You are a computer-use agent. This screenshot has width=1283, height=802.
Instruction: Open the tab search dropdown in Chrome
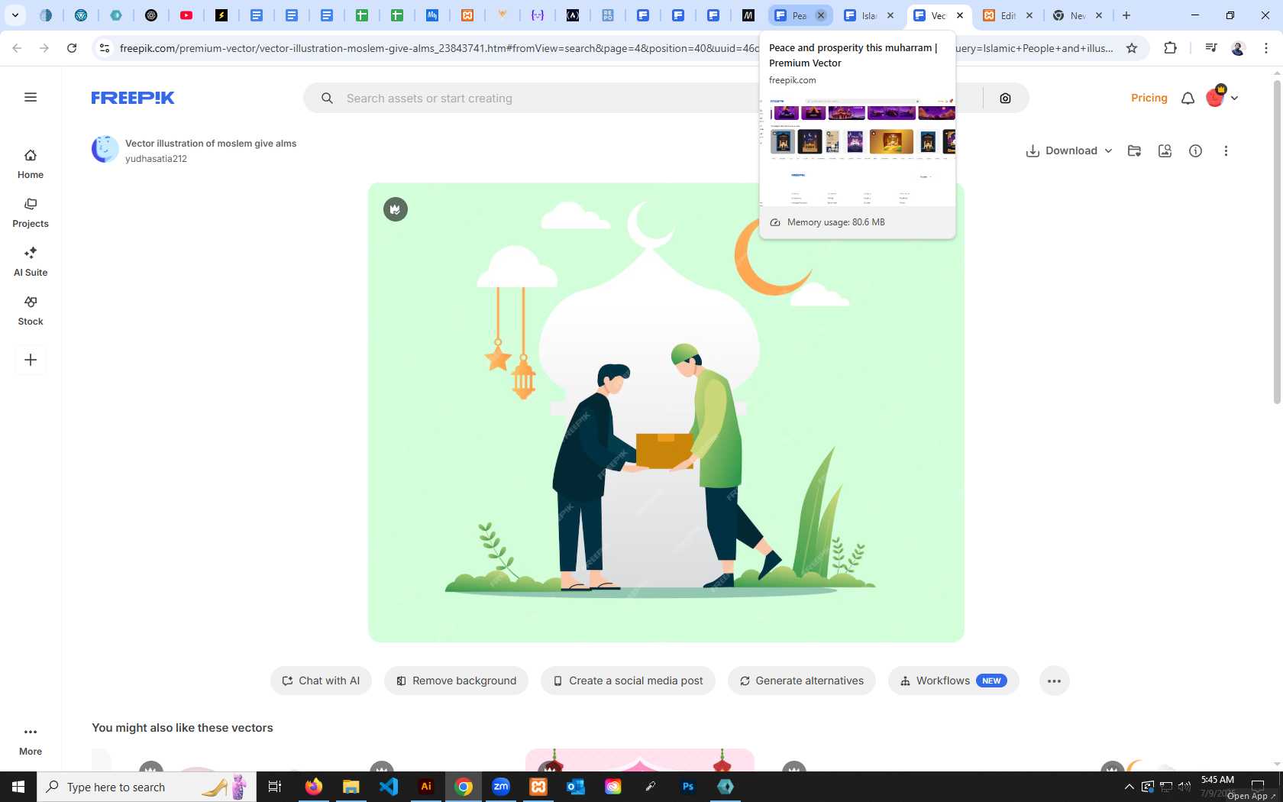pos(15,15)
